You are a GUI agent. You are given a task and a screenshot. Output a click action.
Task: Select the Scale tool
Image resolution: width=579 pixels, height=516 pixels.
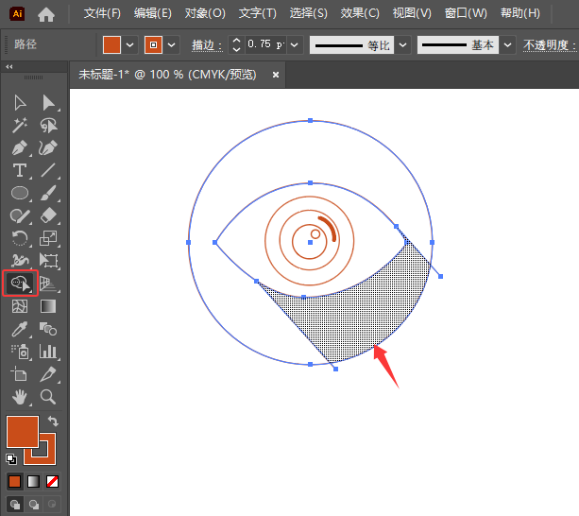coord(48,238)
